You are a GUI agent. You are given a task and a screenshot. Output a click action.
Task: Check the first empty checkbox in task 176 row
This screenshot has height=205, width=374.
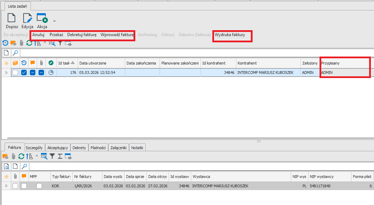tap(15, 72)
